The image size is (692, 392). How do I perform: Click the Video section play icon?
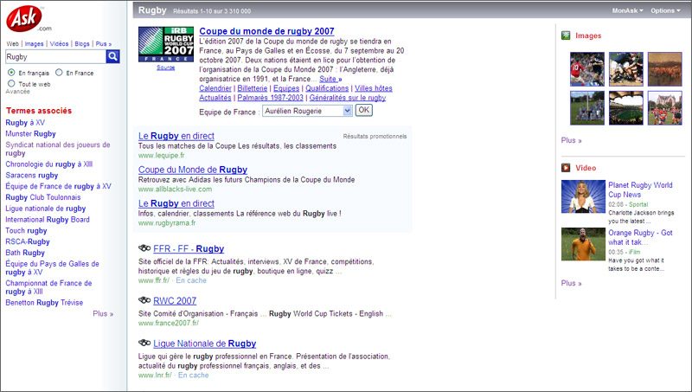(x=566, y=167)
